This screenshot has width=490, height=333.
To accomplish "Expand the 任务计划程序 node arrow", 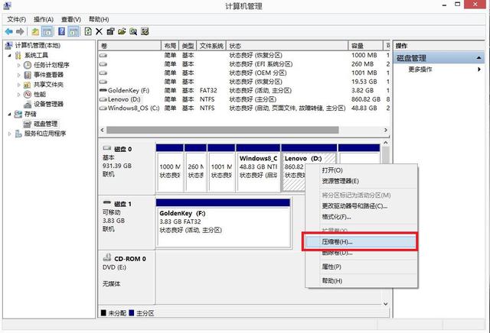I will pyautogui.click(x=19, y=65).
